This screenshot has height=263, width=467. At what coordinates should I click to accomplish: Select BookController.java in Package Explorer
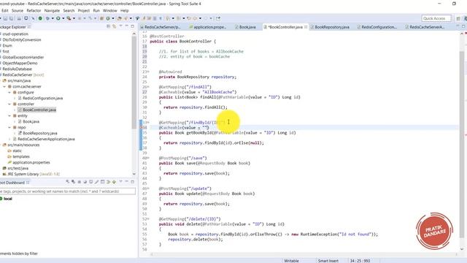coord(39,110)
